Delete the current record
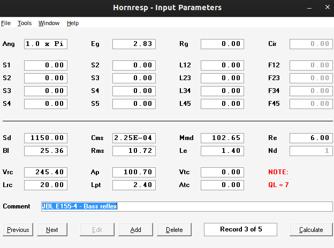This screenshot has height=248, width=334. click(x=174, y=229)
